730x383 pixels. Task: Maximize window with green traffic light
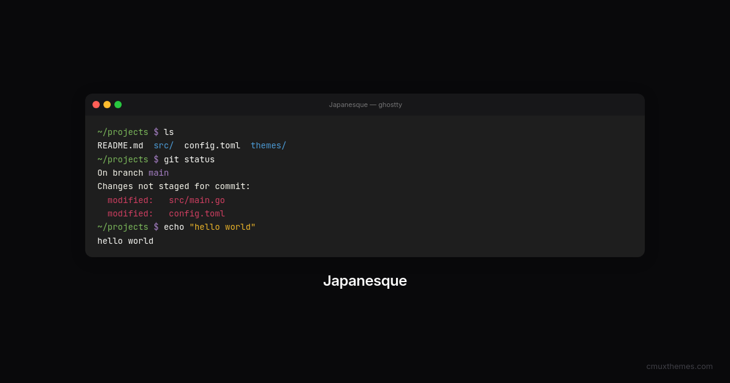point(118,105)
